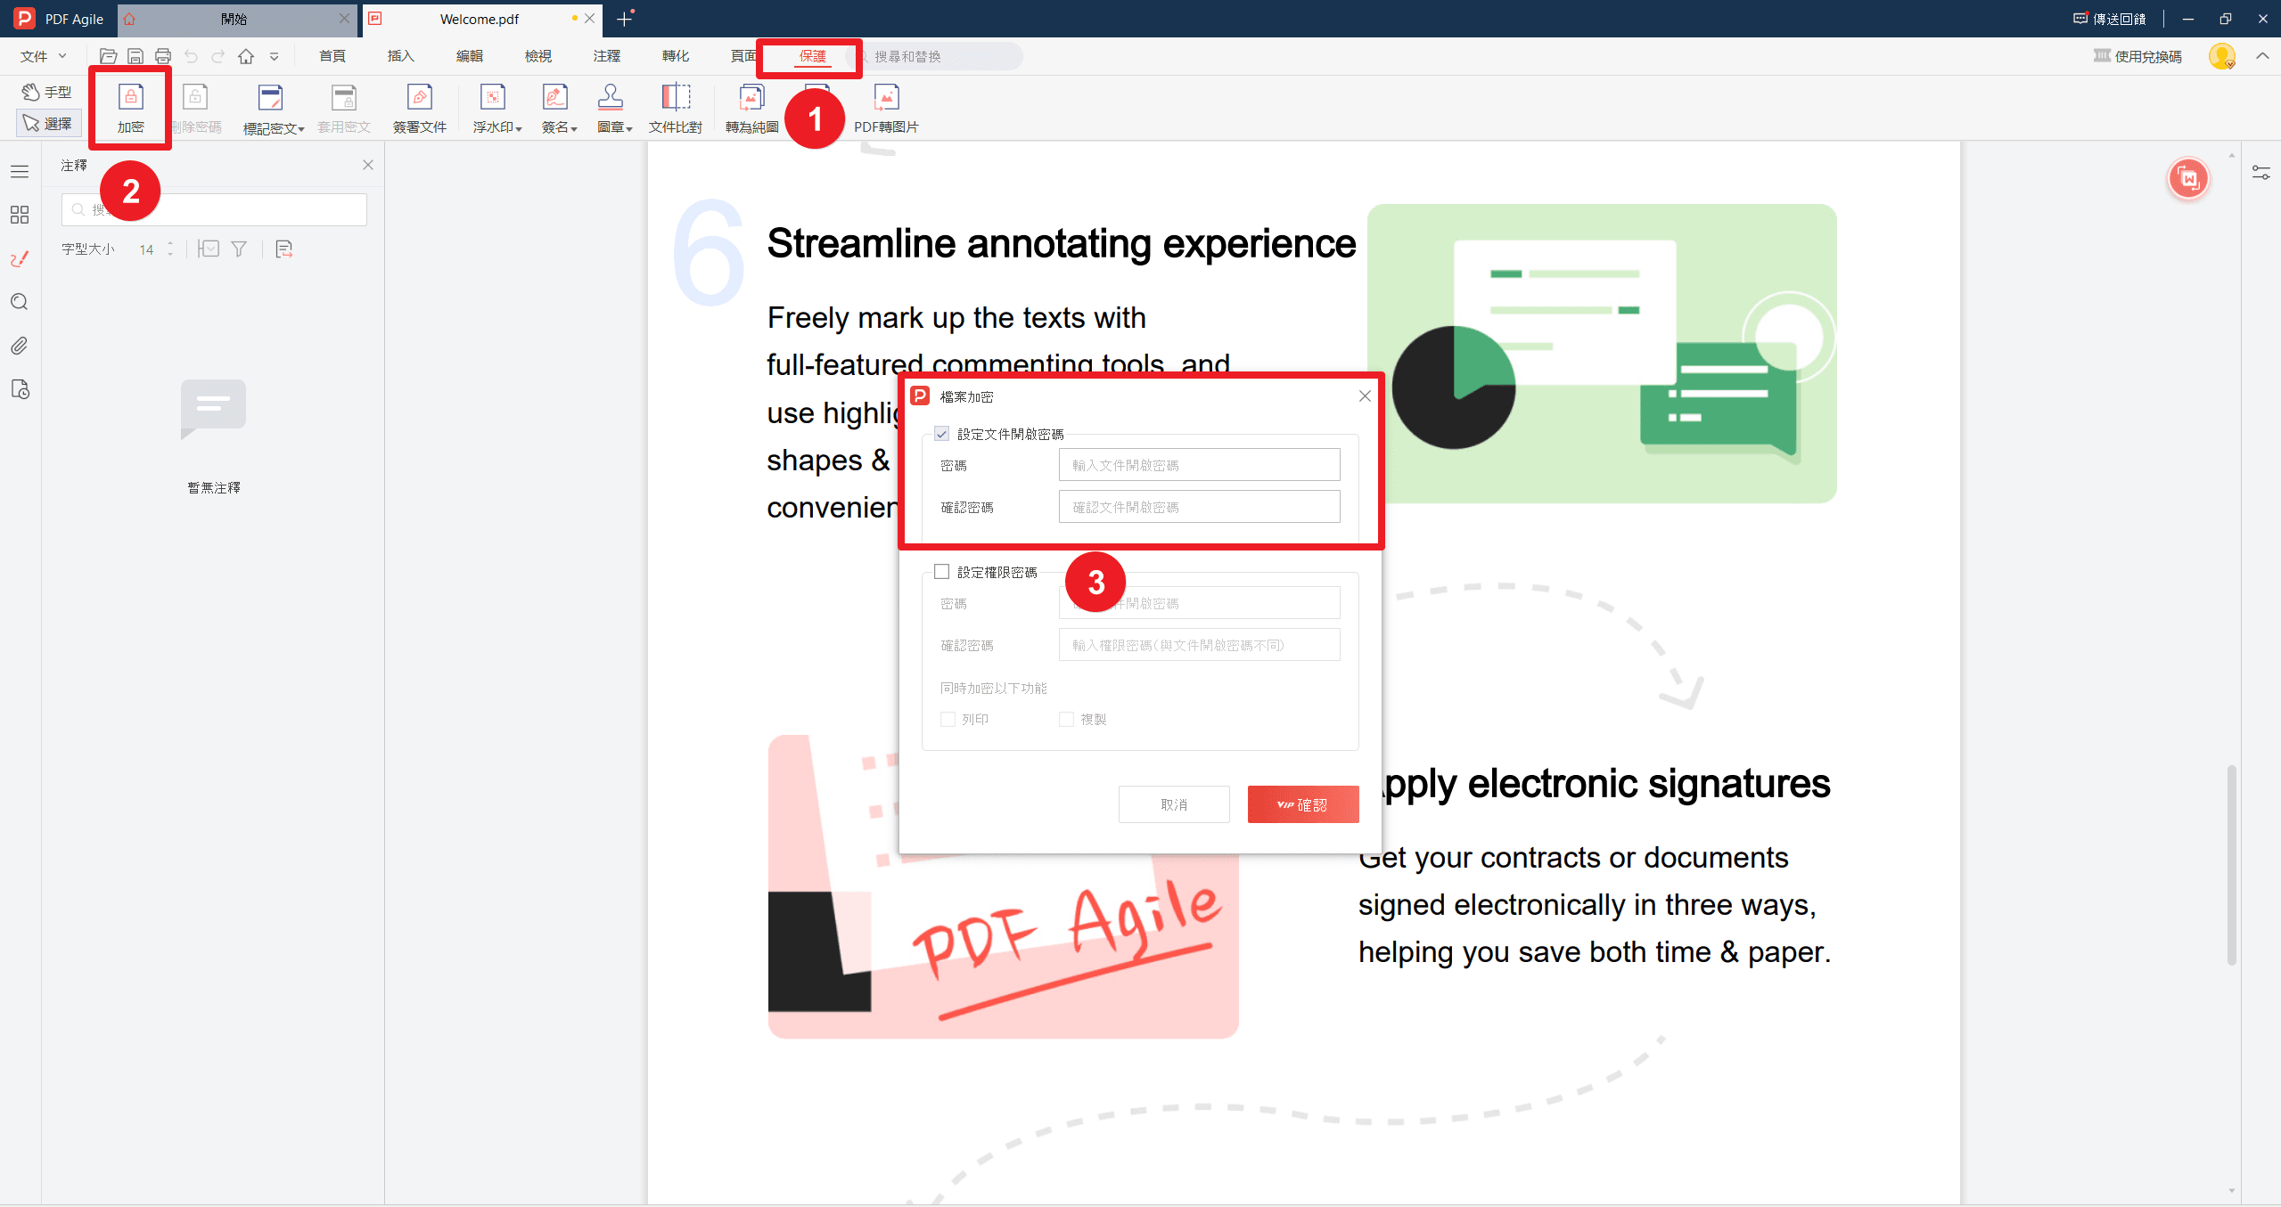The height and width of the screenshot is (1207, 2281).
Task: Add a new tab with the plus button
Action: 624,19
